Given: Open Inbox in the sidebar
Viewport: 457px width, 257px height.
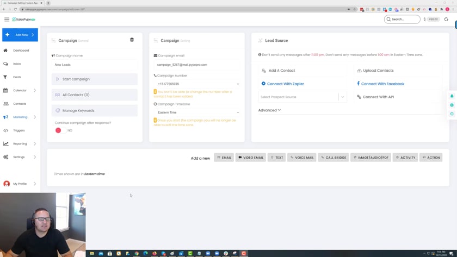Looking at the screenshot, I should (17, 64).
